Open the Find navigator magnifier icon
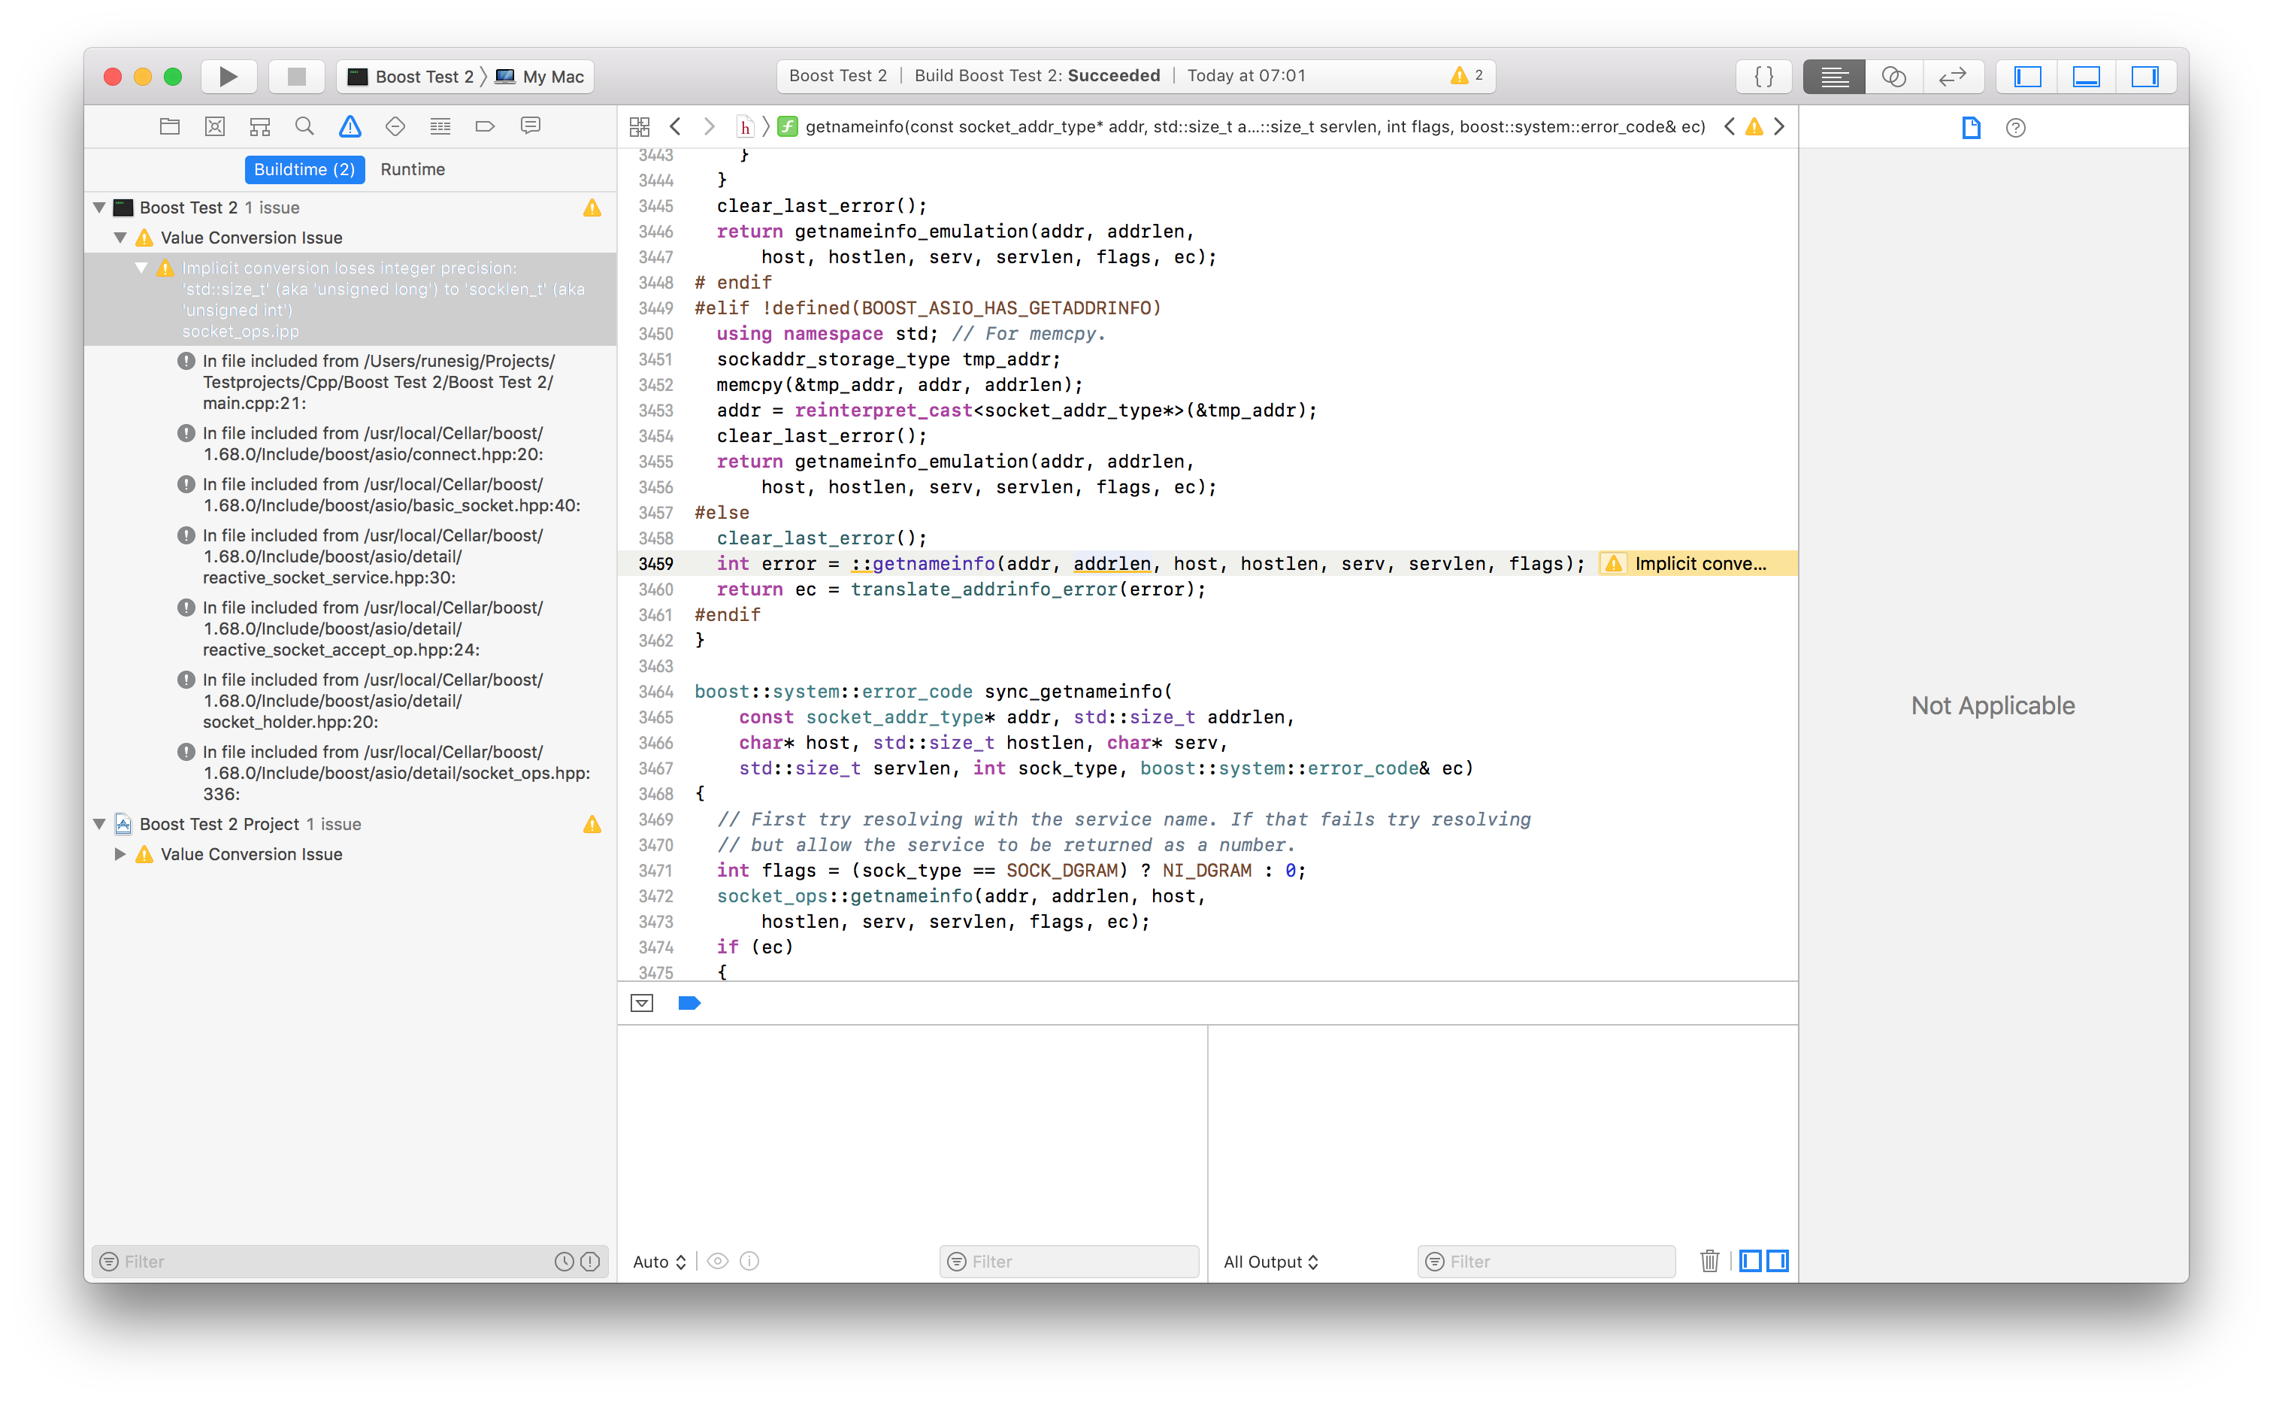 click(x=304, y=126)
